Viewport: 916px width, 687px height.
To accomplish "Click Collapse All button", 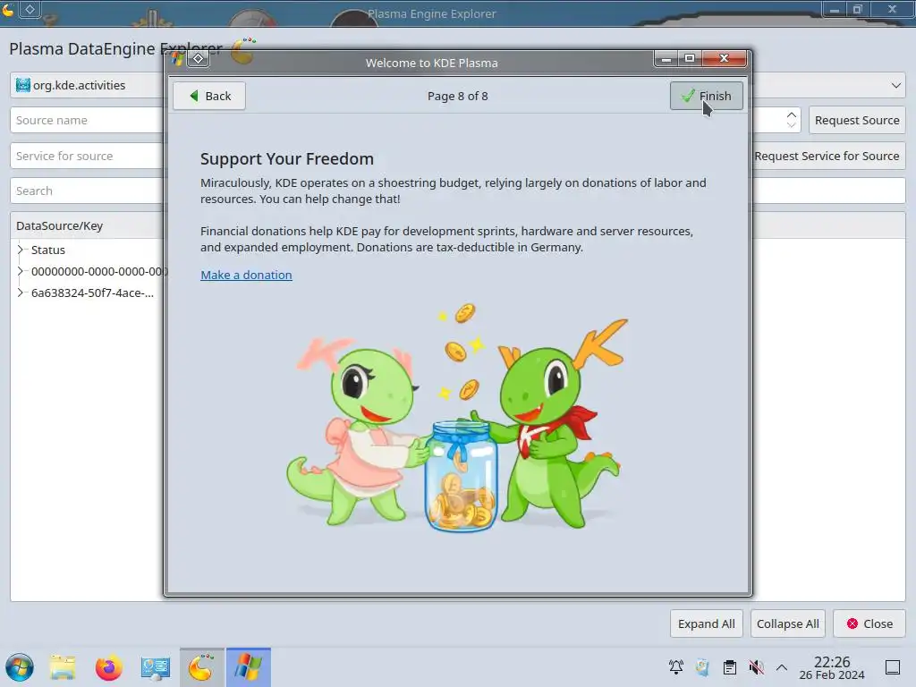I will [787, 623].
